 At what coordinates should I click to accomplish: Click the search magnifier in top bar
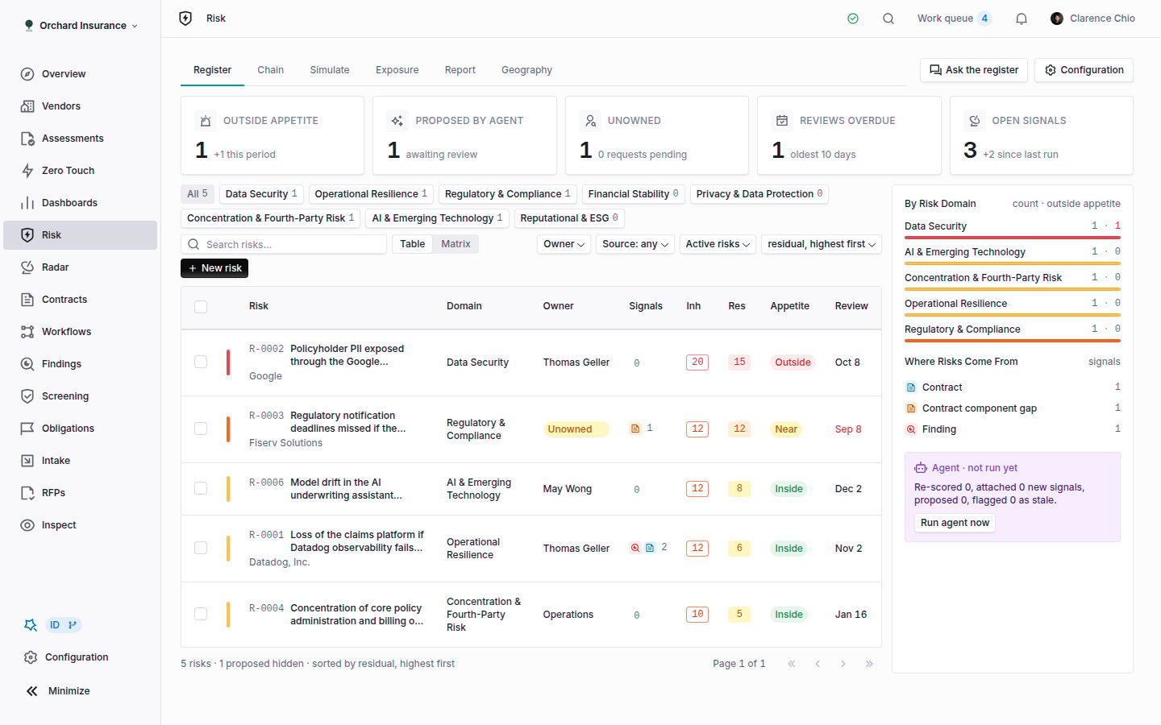(x=888, y=19)
